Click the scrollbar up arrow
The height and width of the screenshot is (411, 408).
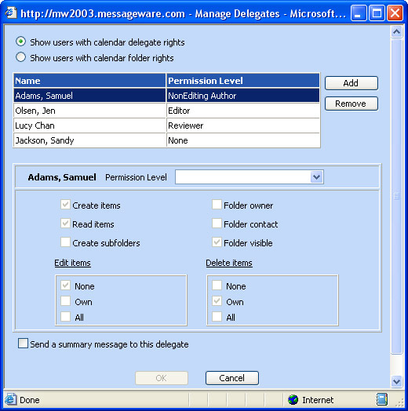396,32
